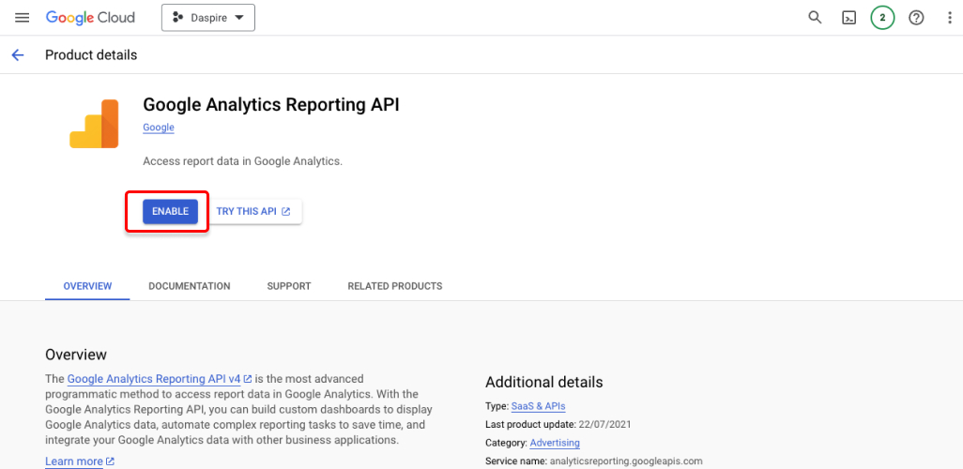Click the last product update date 22/07/2021
This screenshot has height=469, width=963.
point(604,424)
